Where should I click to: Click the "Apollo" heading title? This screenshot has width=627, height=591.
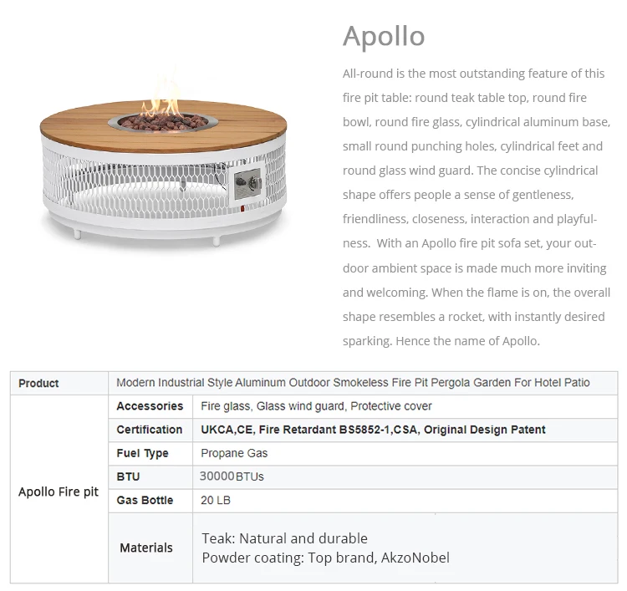pos(384,36)
